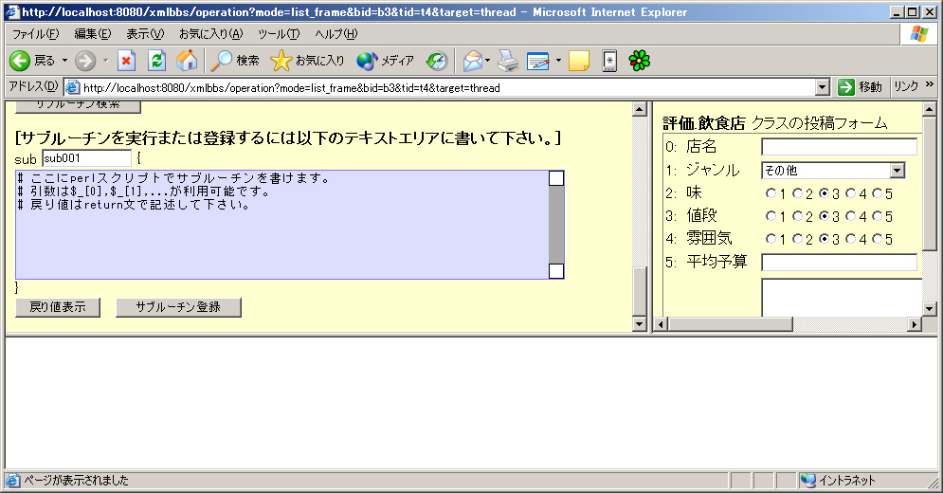This screenshot has height=493, width=943.
Task: Open the Search (検索) magnifier tool
Action: [x=234, y=60]
